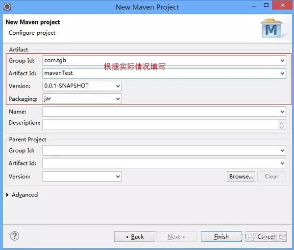This screenshot has width=294, height=250.
Task: Cancel the New Maven Project wizard
Action: (266, 236)
